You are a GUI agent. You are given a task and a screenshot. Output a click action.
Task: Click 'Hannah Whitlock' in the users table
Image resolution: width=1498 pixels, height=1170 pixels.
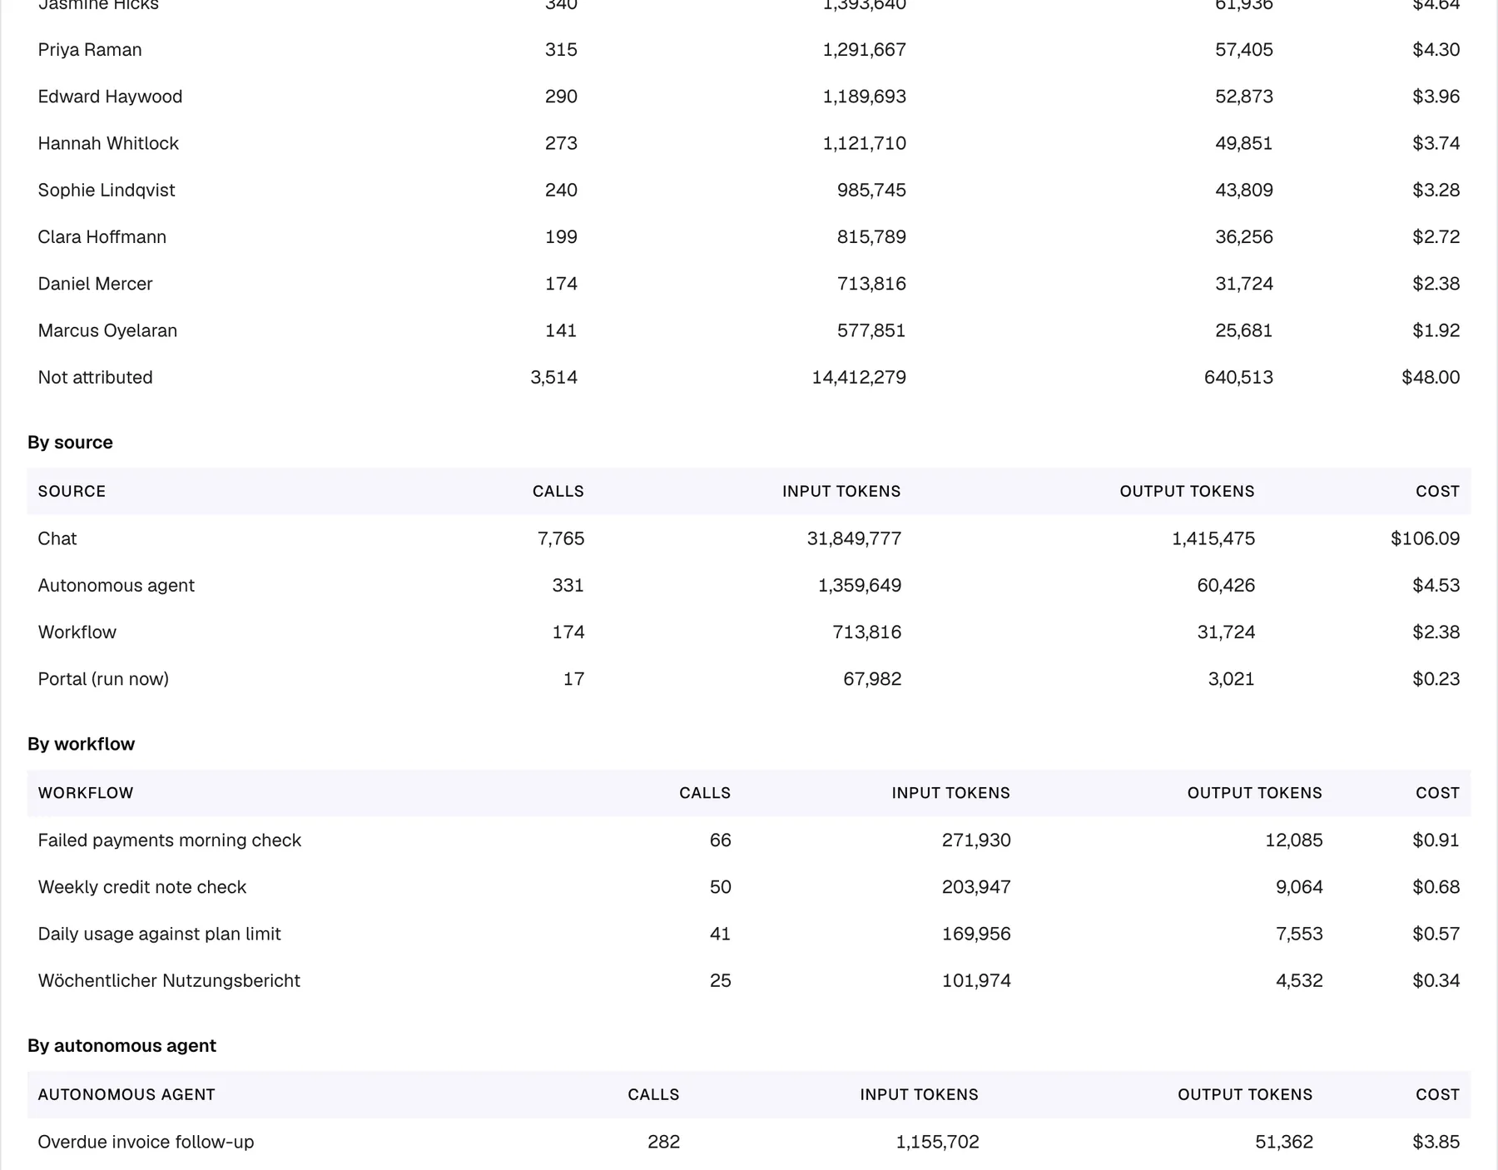tap(108, 143)
